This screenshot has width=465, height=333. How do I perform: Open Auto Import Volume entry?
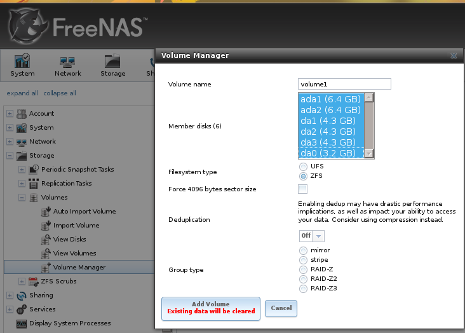pos(84,212)
